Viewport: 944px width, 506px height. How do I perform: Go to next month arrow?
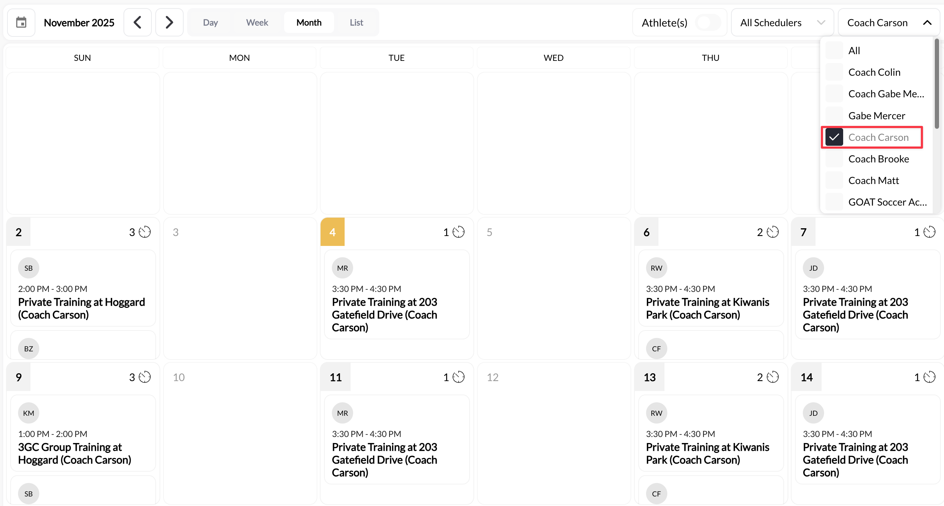coord(169,22)
